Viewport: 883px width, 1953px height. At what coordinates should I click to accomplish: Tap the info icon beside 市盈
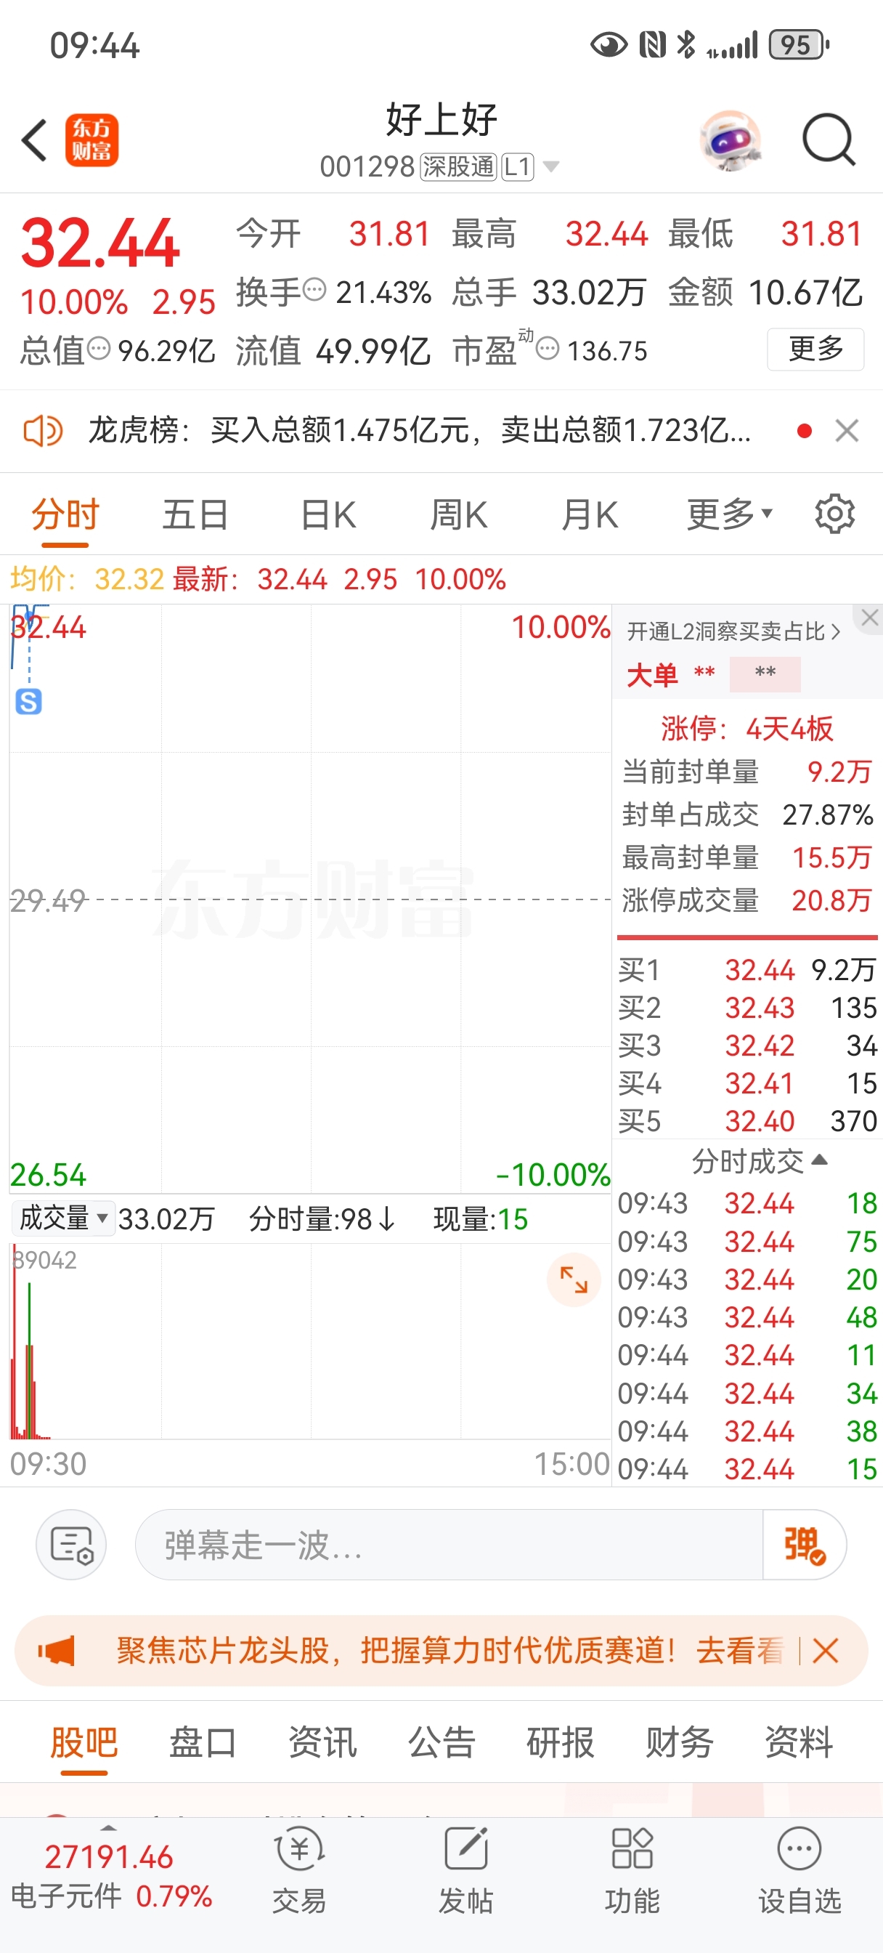[548, 349]
